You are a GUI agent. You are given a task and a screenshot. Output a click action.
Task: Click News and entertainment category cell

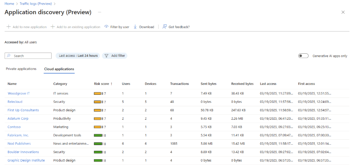(71, 144)
